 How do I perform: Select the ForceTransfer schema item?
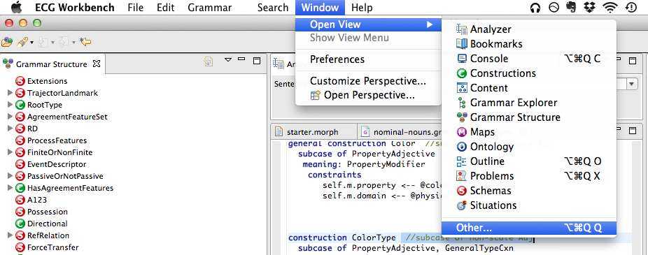(53, 247)
